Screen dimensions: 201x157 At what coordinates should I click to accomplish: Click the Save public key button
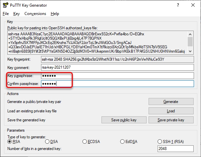point(124,120)
